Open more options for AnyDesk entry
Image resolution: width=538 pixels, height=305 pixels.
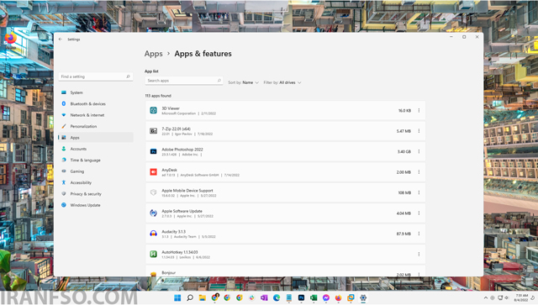(419, 172)
